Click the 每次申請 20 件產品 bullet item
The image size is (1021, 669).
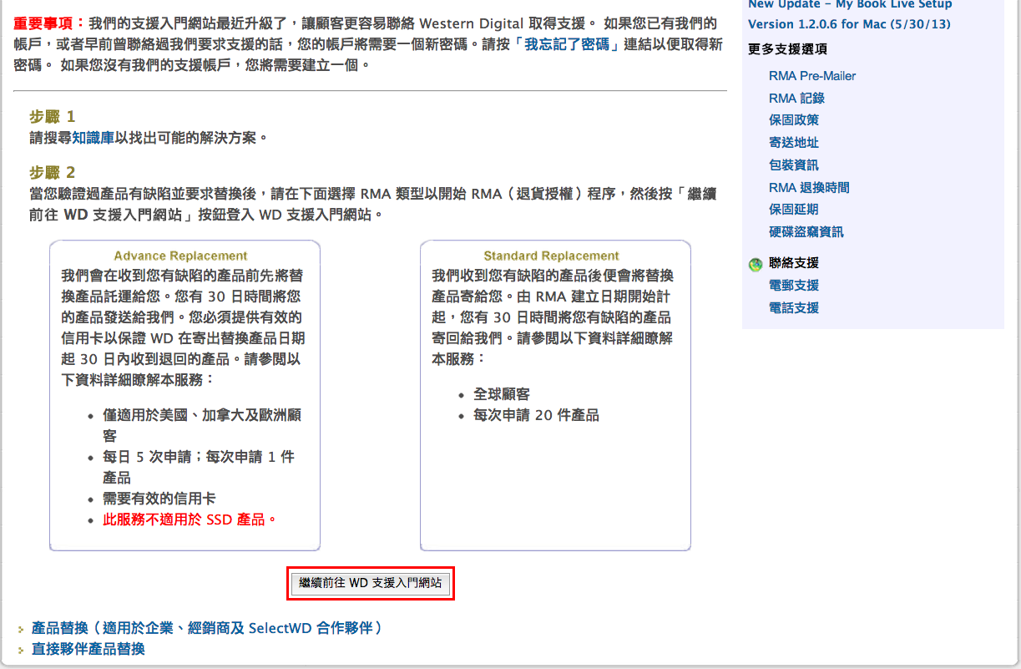536,415
